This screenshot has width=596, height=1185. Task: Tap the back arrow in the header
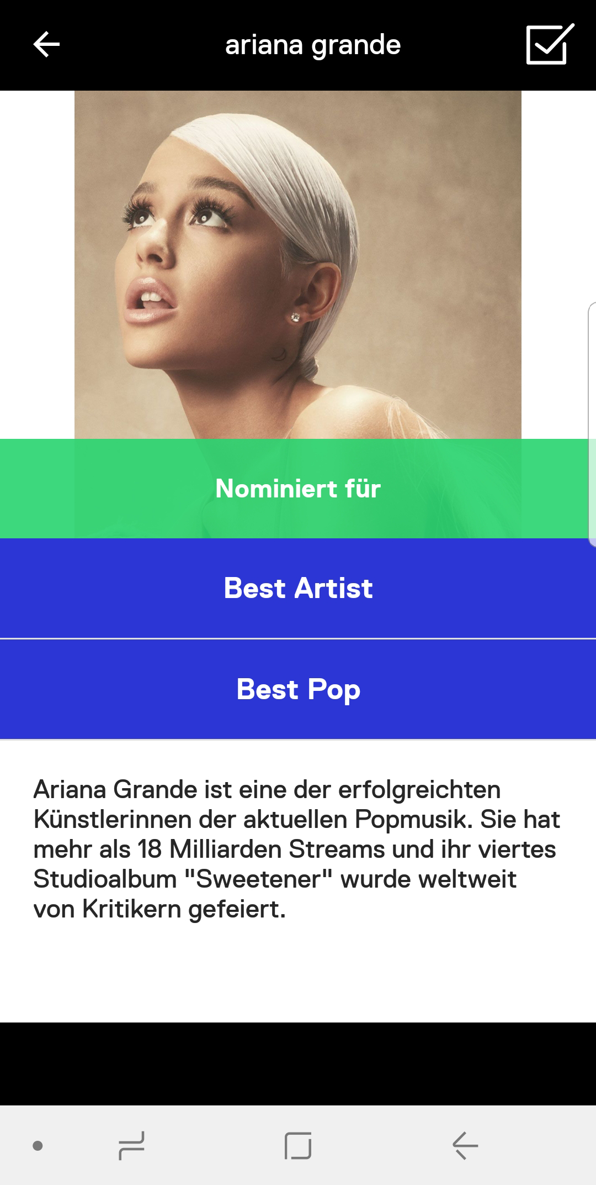(46, 45)
